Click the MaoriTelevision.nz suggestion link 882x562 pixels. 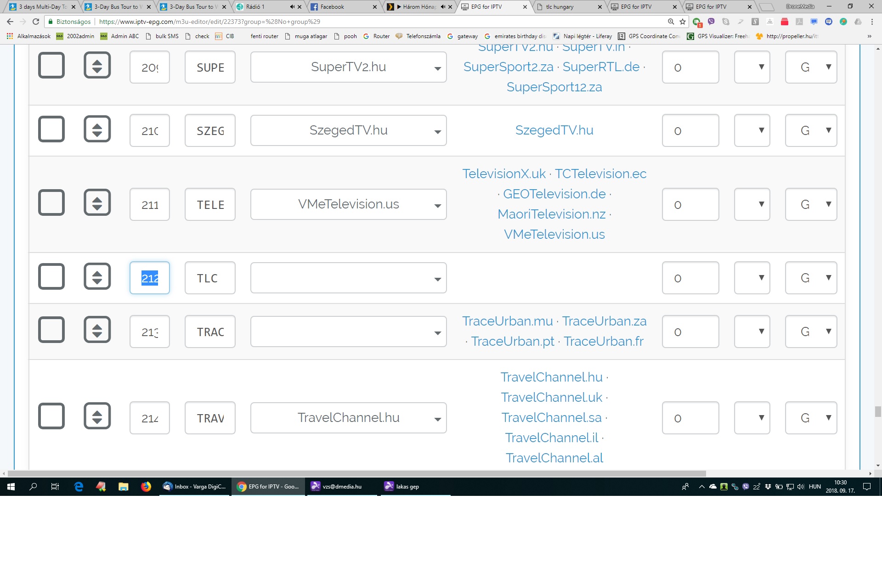point(551,214)
